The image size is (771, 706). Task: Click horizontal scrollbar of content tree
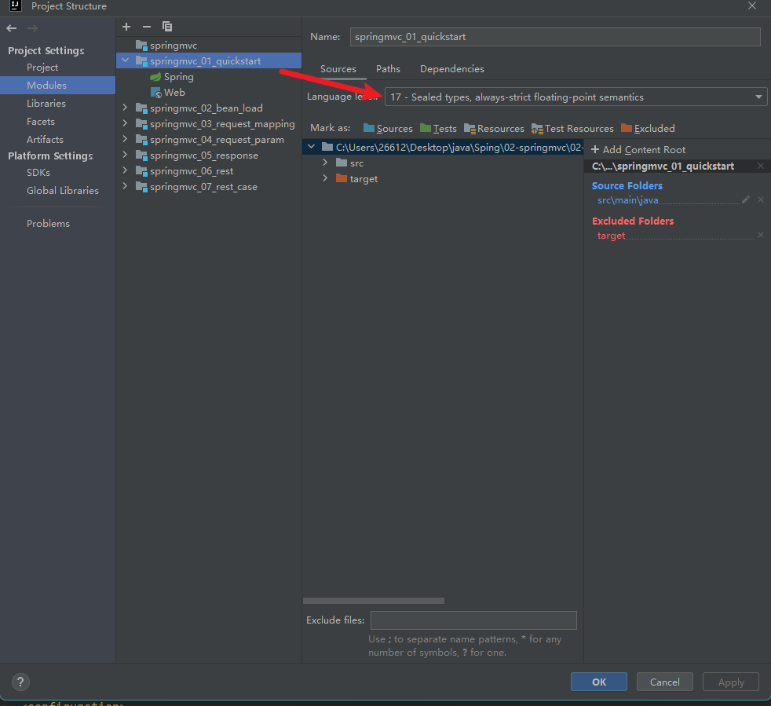tap(374, 601)
